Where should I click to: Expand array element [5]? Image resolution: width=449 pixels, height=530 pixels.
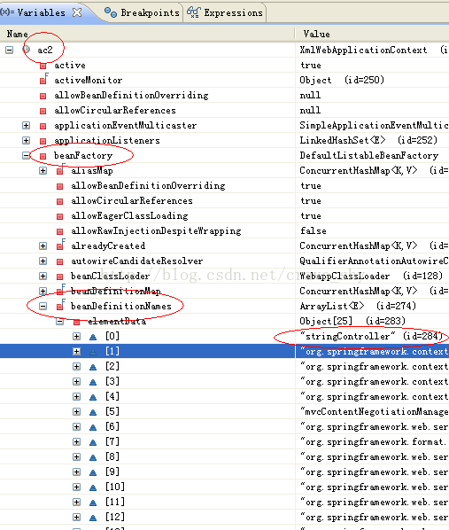pyautogui.click(x=77, y=412)
